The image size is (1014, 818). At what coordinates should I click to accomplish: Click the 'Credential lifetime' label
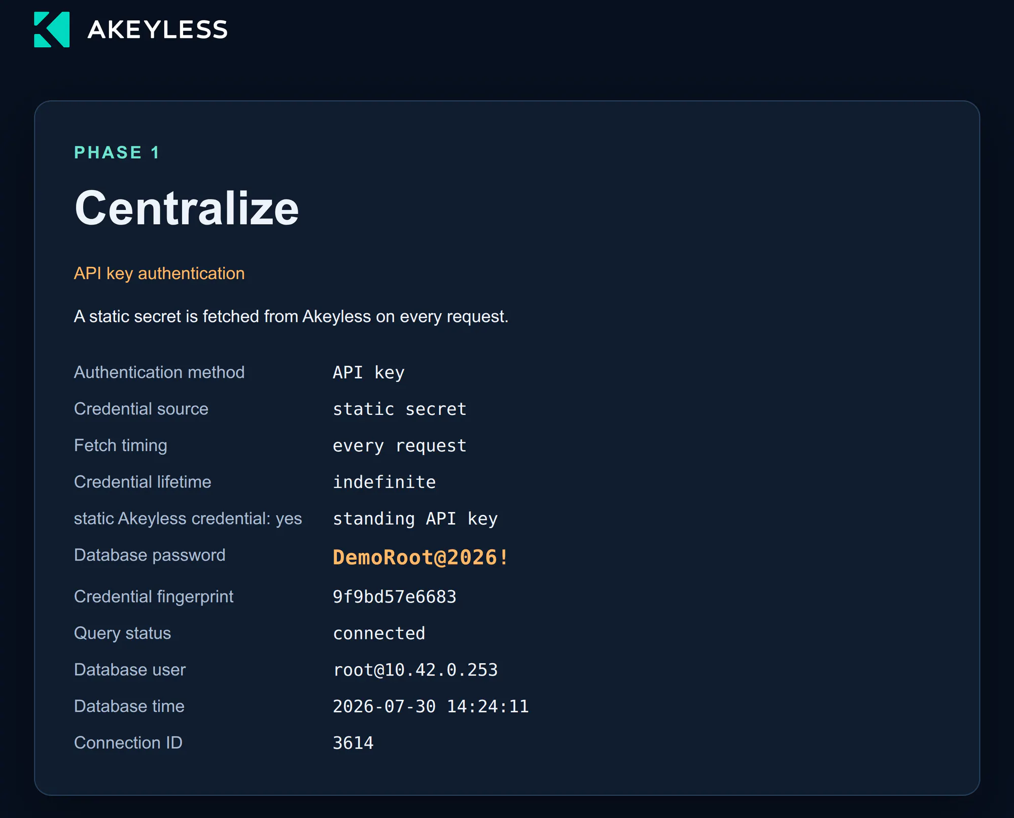pyautogui.click(x=143, y=482)
